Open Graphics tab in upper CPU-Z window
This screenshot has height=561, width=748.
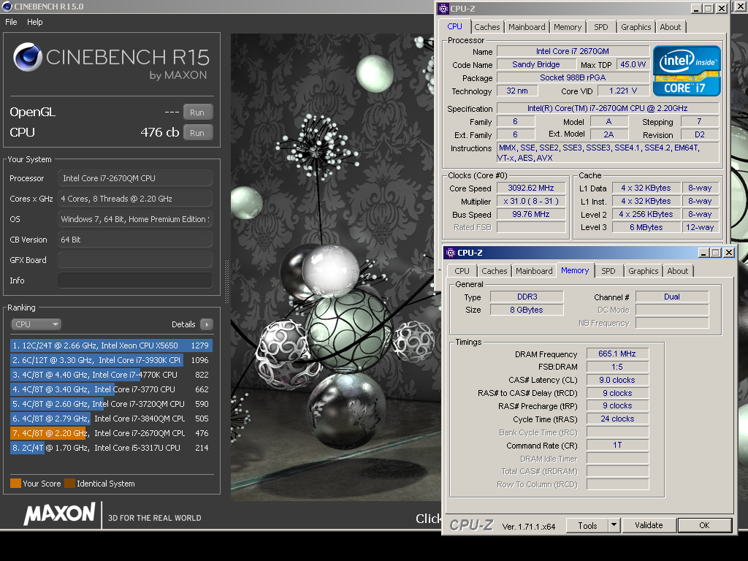[x=636, y=27]
